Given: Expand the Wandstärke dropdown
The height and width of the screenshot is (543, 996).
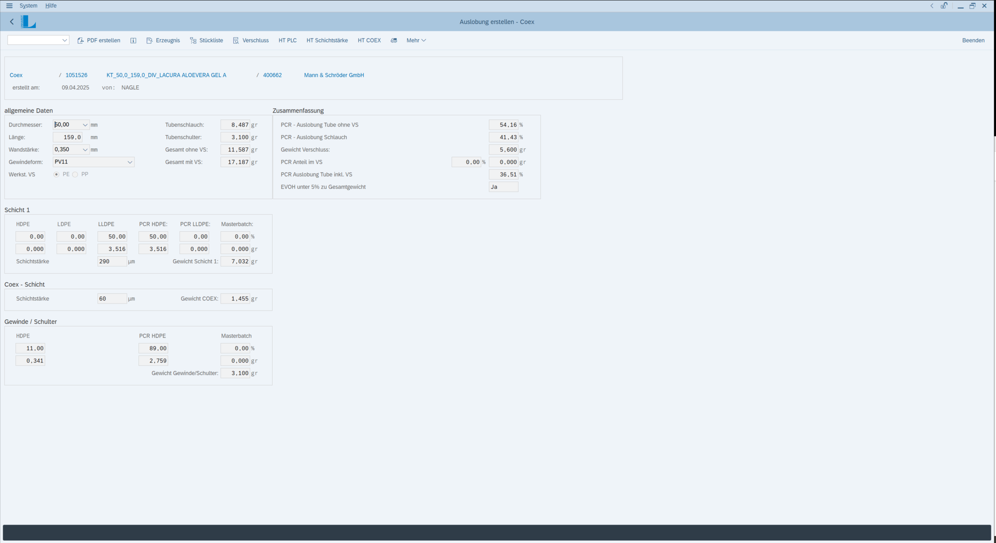Looking at the screenshot, I should [85, 150].
